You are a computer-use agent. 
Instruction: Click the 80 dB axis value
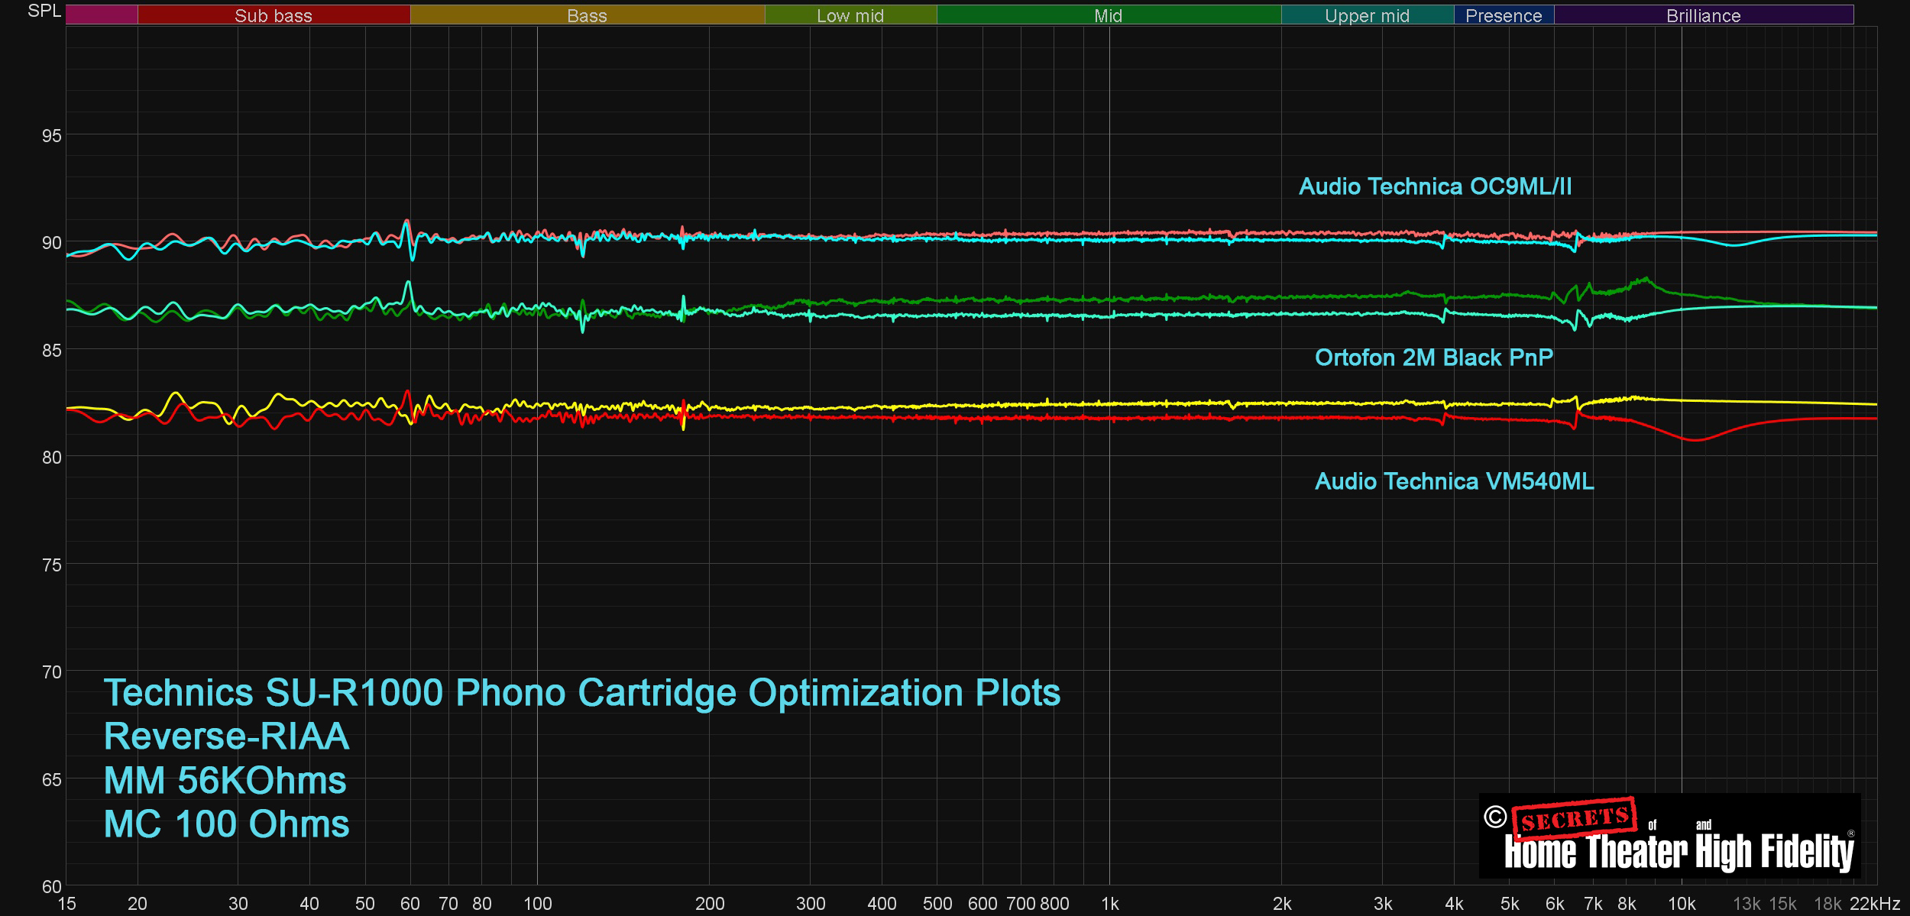coord(51,458)
